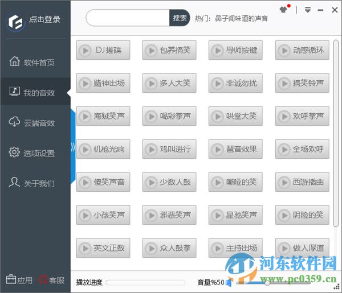Play the 少数人鼓 sound effect
342x293 pixels.
tap(169, 182)
